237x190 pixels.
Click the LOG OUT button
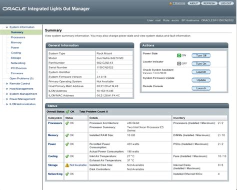(226, 3)
